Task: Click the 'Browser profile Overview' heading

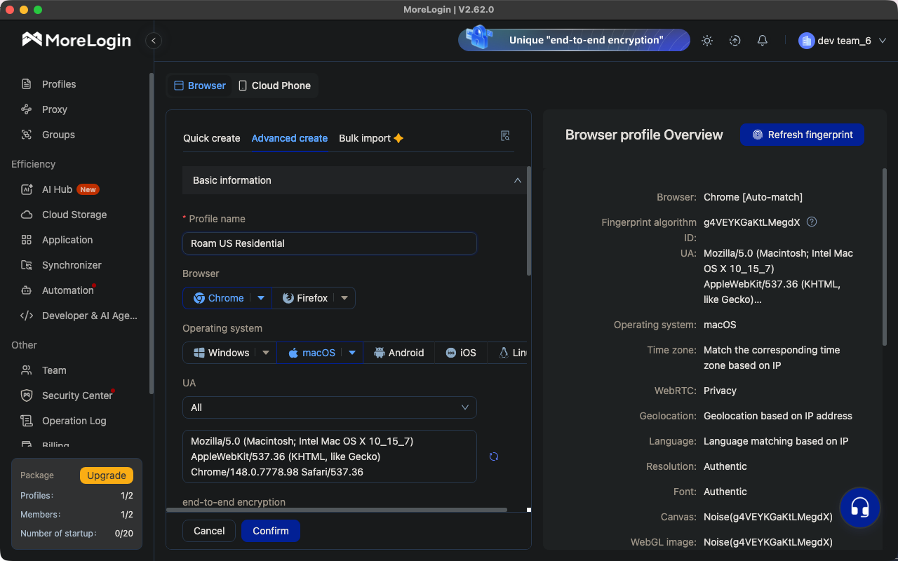Action: point(644,135)
